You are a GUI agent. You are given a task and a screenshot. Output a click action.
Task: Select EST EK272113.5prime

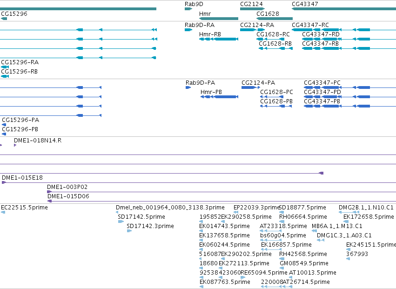244,264
